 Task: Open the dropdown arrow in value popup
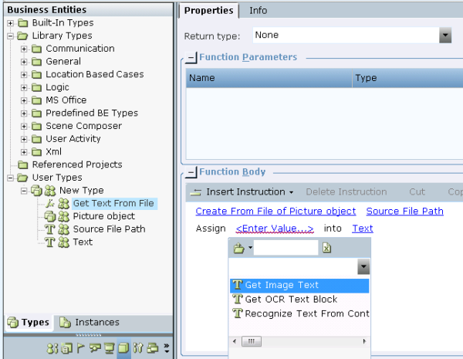[x=363, y=267]
